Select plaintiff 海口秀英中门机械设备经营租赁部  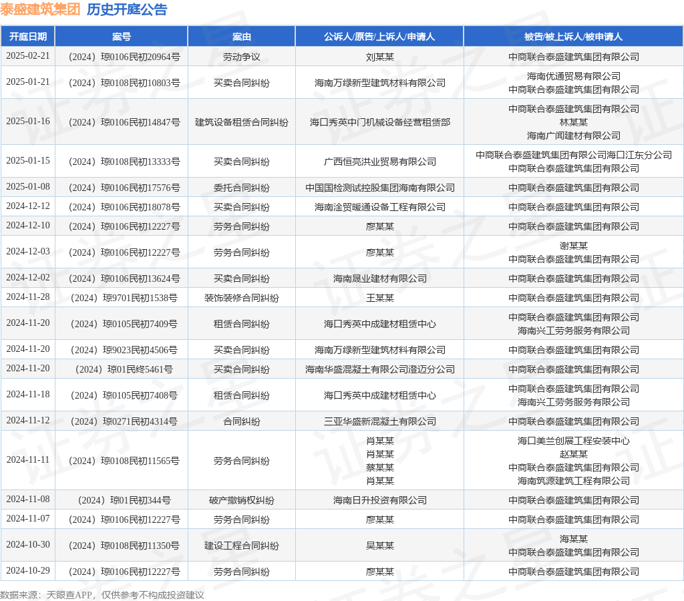tap(379, 122)
